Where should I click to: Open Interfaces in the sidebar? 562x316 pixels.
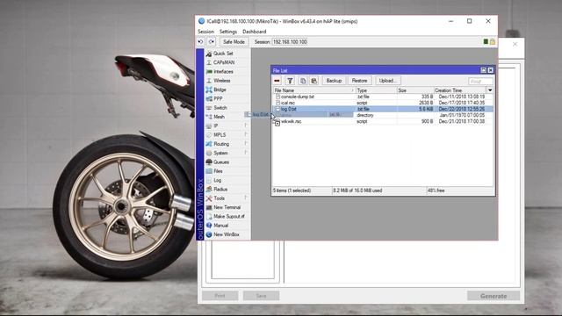(223, 72)
